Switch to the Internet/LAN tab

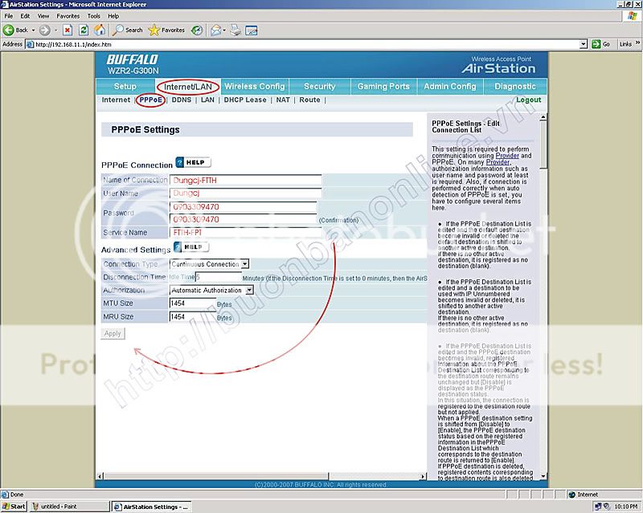tap(188, 87)
